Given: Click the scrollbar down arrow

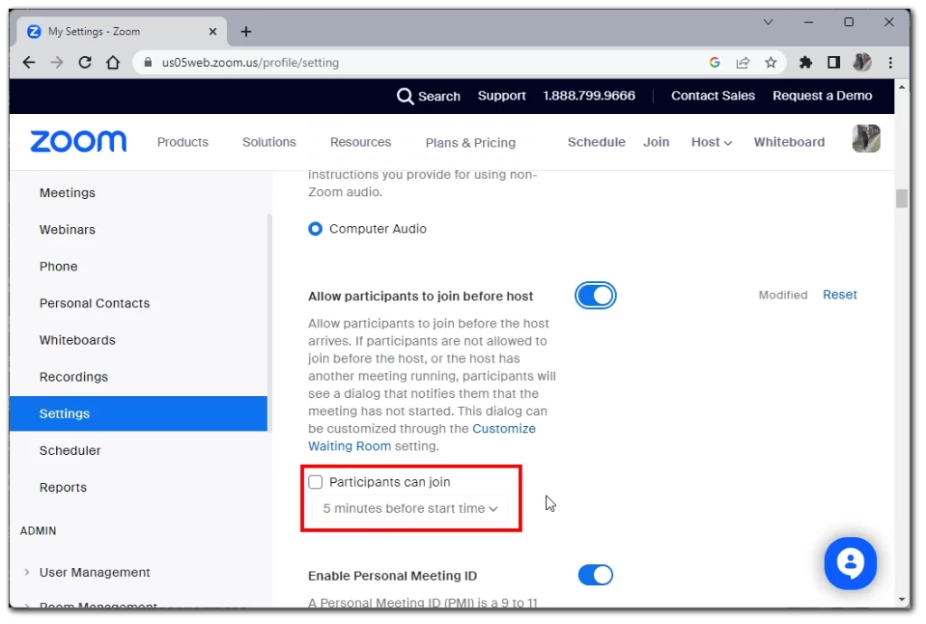Looking at the screenshot, I should click(x=902, y=600).
